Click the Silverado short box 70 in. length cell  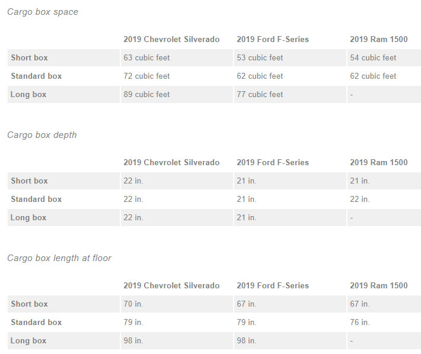click(x=133, y=304)
